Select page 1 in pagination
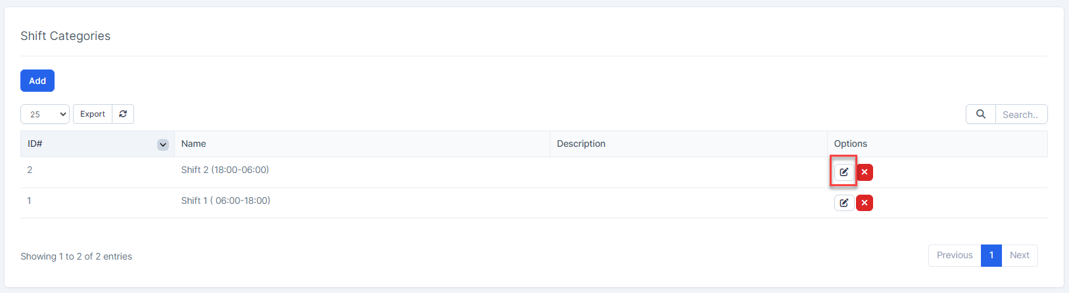Viewport: 1069px width, 293px height. coord(991,255)
